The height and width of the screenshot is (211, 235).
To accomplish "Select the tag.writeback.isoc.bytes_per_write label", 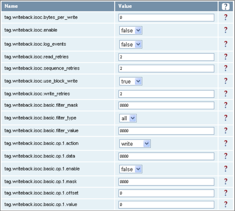I will pyautogui.click(x=41, y=18).
